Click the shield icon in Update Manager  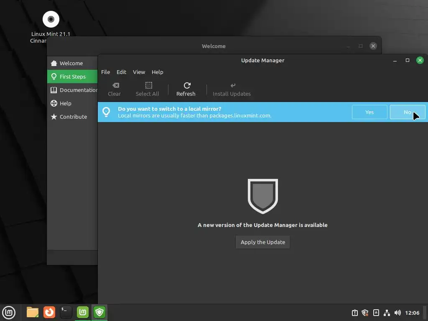click(x=263, y=196)
